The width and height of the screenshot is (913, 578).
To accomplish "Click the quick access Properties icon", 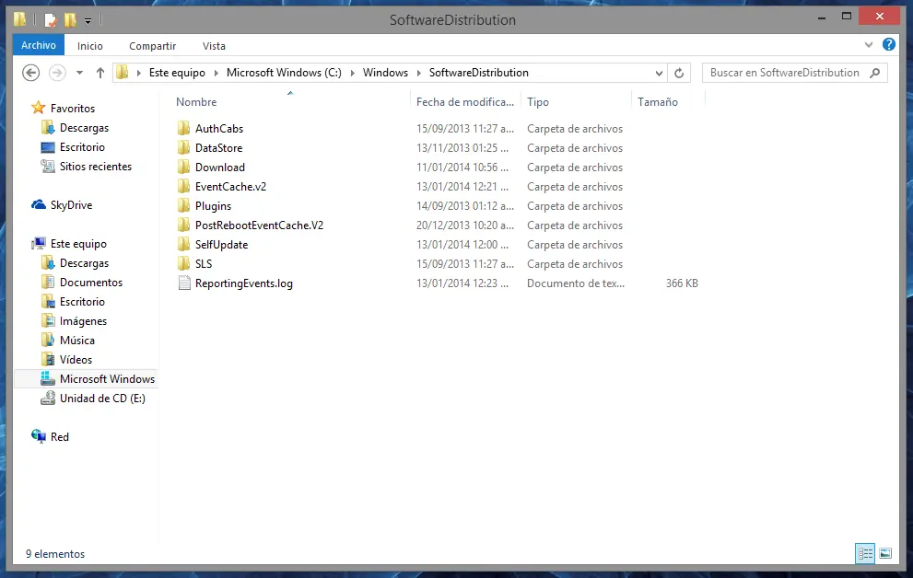I will click(x=51, y=20).
